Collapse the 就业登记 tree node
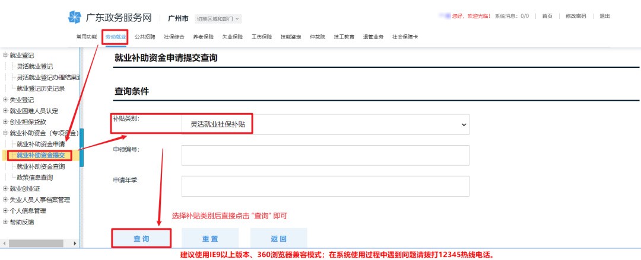641x260 pixels. 5,56
